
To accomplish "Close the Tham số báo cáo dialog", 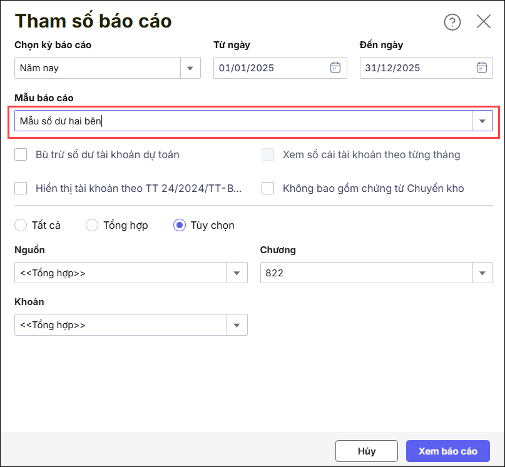I will tap(483, 22).
